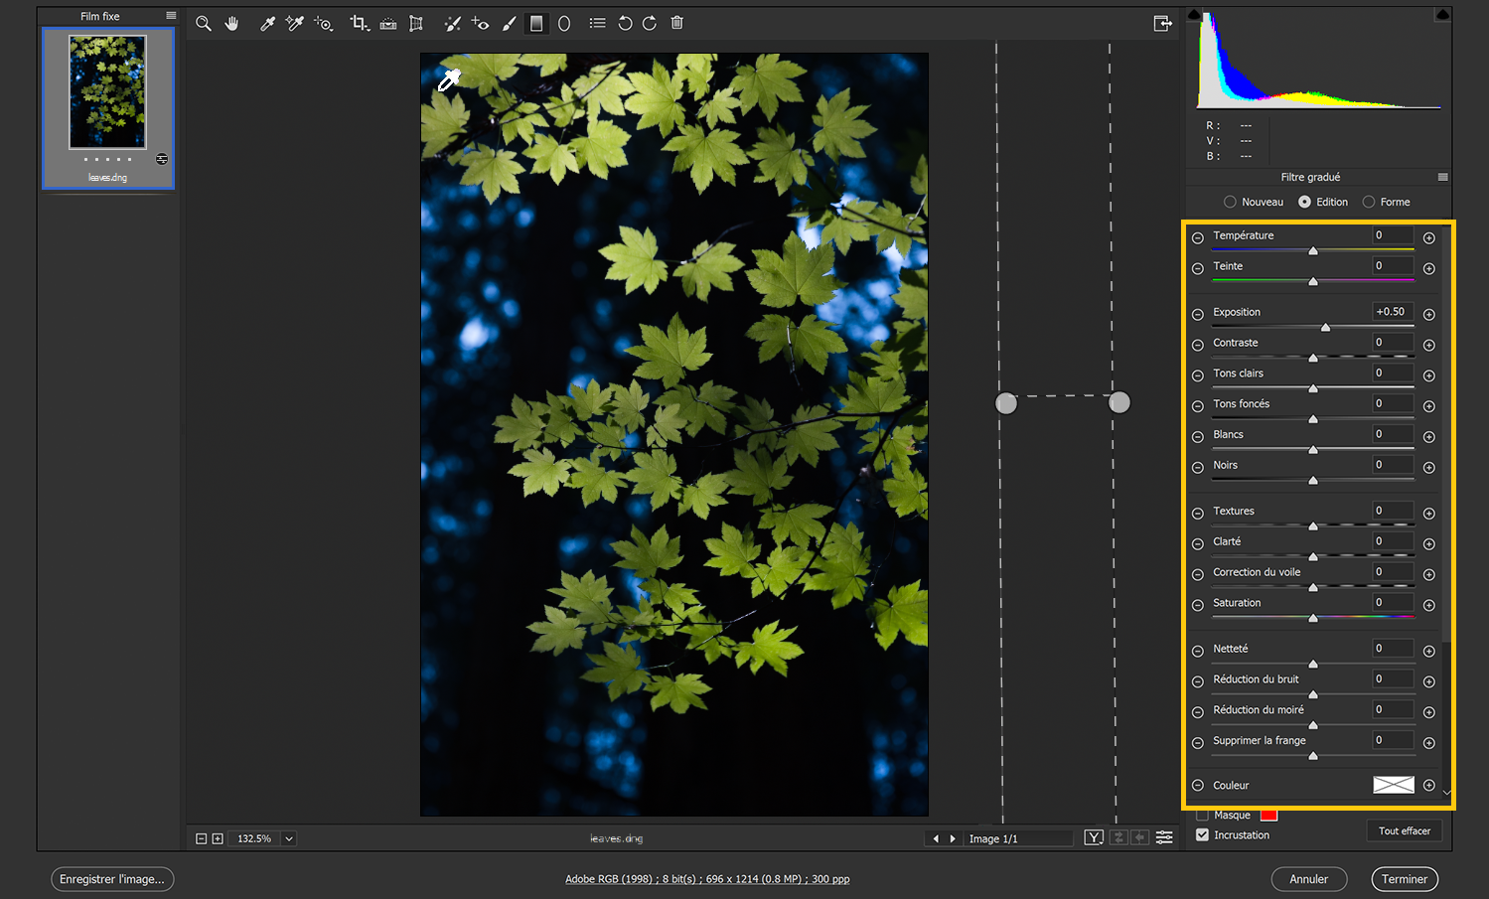1489x899 pixels.
Task: Select the Nouveau radio button
Action: 1230,202
